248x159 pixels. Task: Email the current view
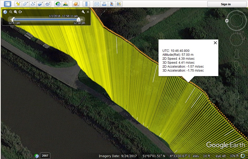pos(97,4)
